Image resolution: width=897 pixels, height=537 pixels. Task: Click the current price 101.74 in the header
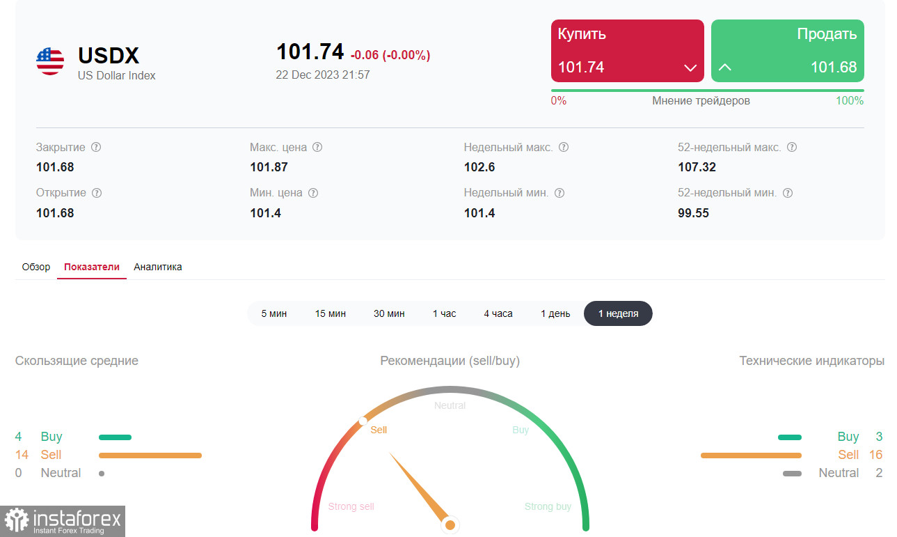[310, 52]
